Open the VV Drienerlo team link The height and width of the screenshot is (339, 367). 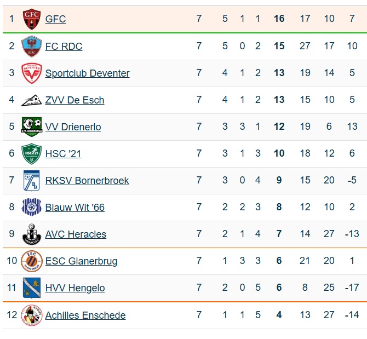[x=73, y=127]
